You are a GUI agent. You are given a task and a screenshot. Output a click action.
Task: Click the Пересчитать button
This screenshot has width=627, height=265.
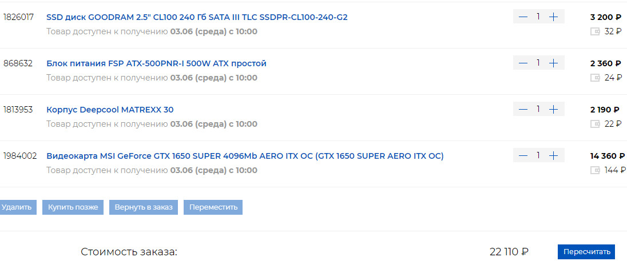click(586, 252)
